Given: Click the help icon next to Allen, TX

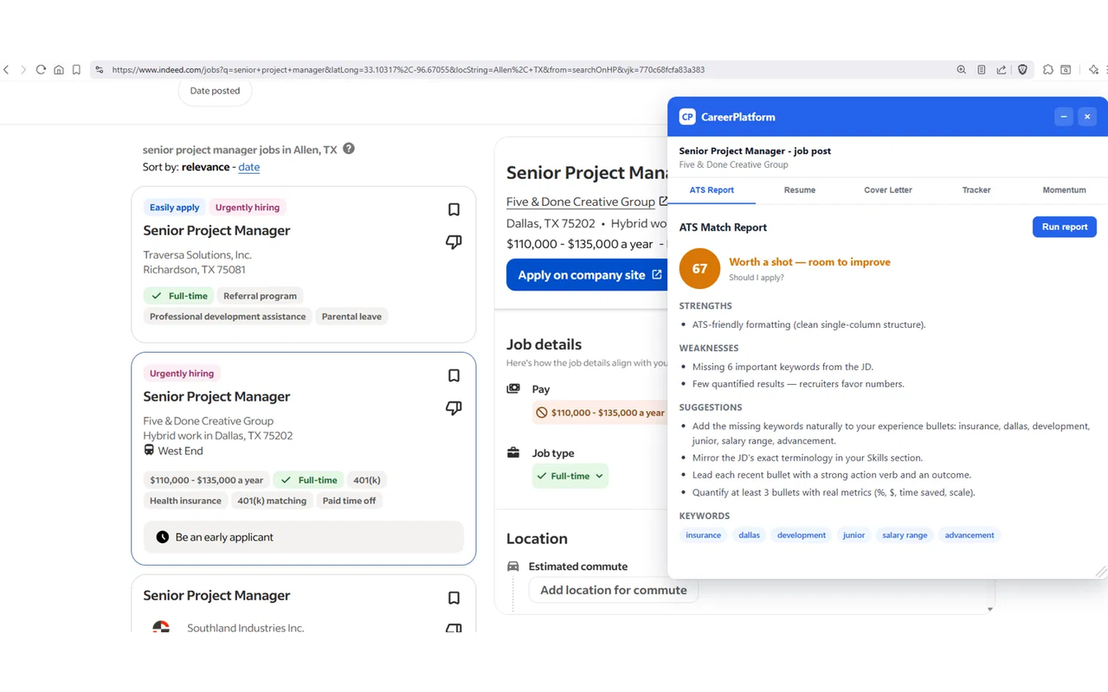Looking at the screenshot, I should [349, 149].
